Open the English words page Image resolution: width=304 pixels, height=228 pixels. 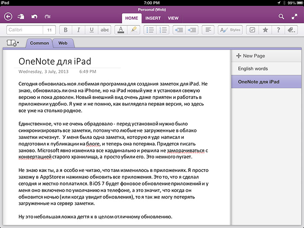point(266,69)
